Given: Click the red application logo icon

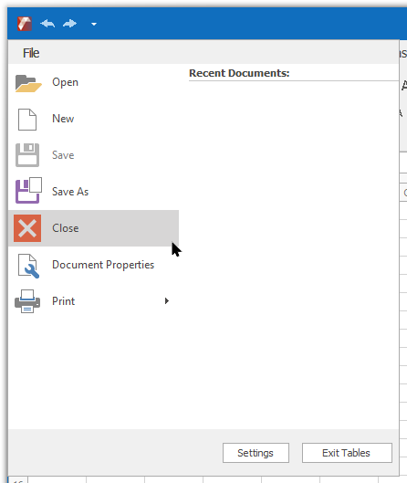Looking at the screenshot, I should (x=25, y=24).
